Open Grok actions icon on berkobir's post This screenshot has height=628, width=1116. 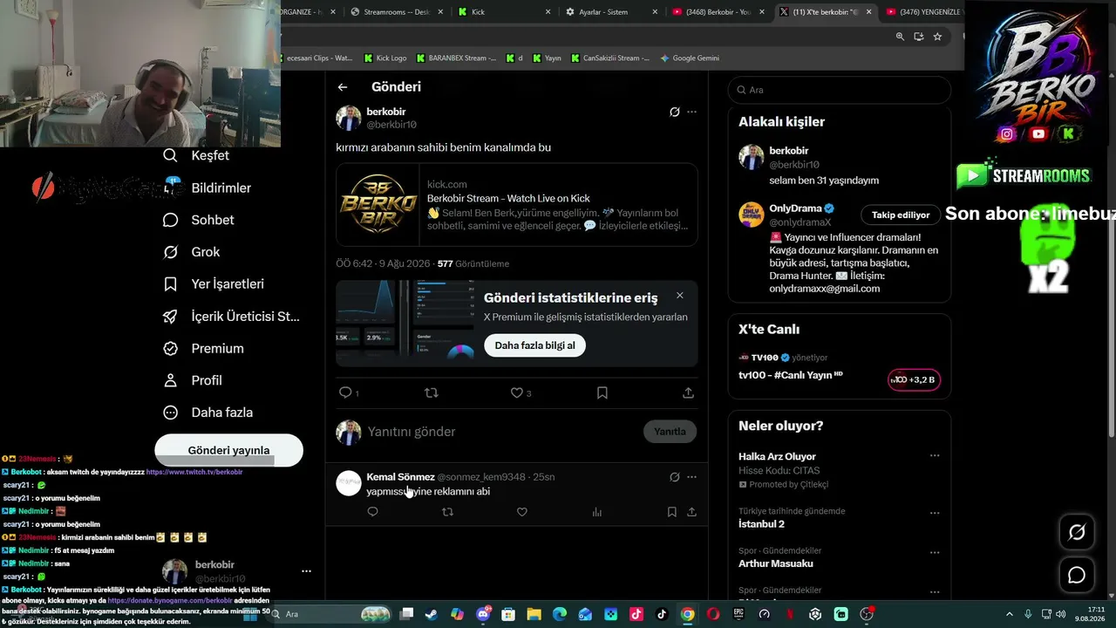point(674,112)
